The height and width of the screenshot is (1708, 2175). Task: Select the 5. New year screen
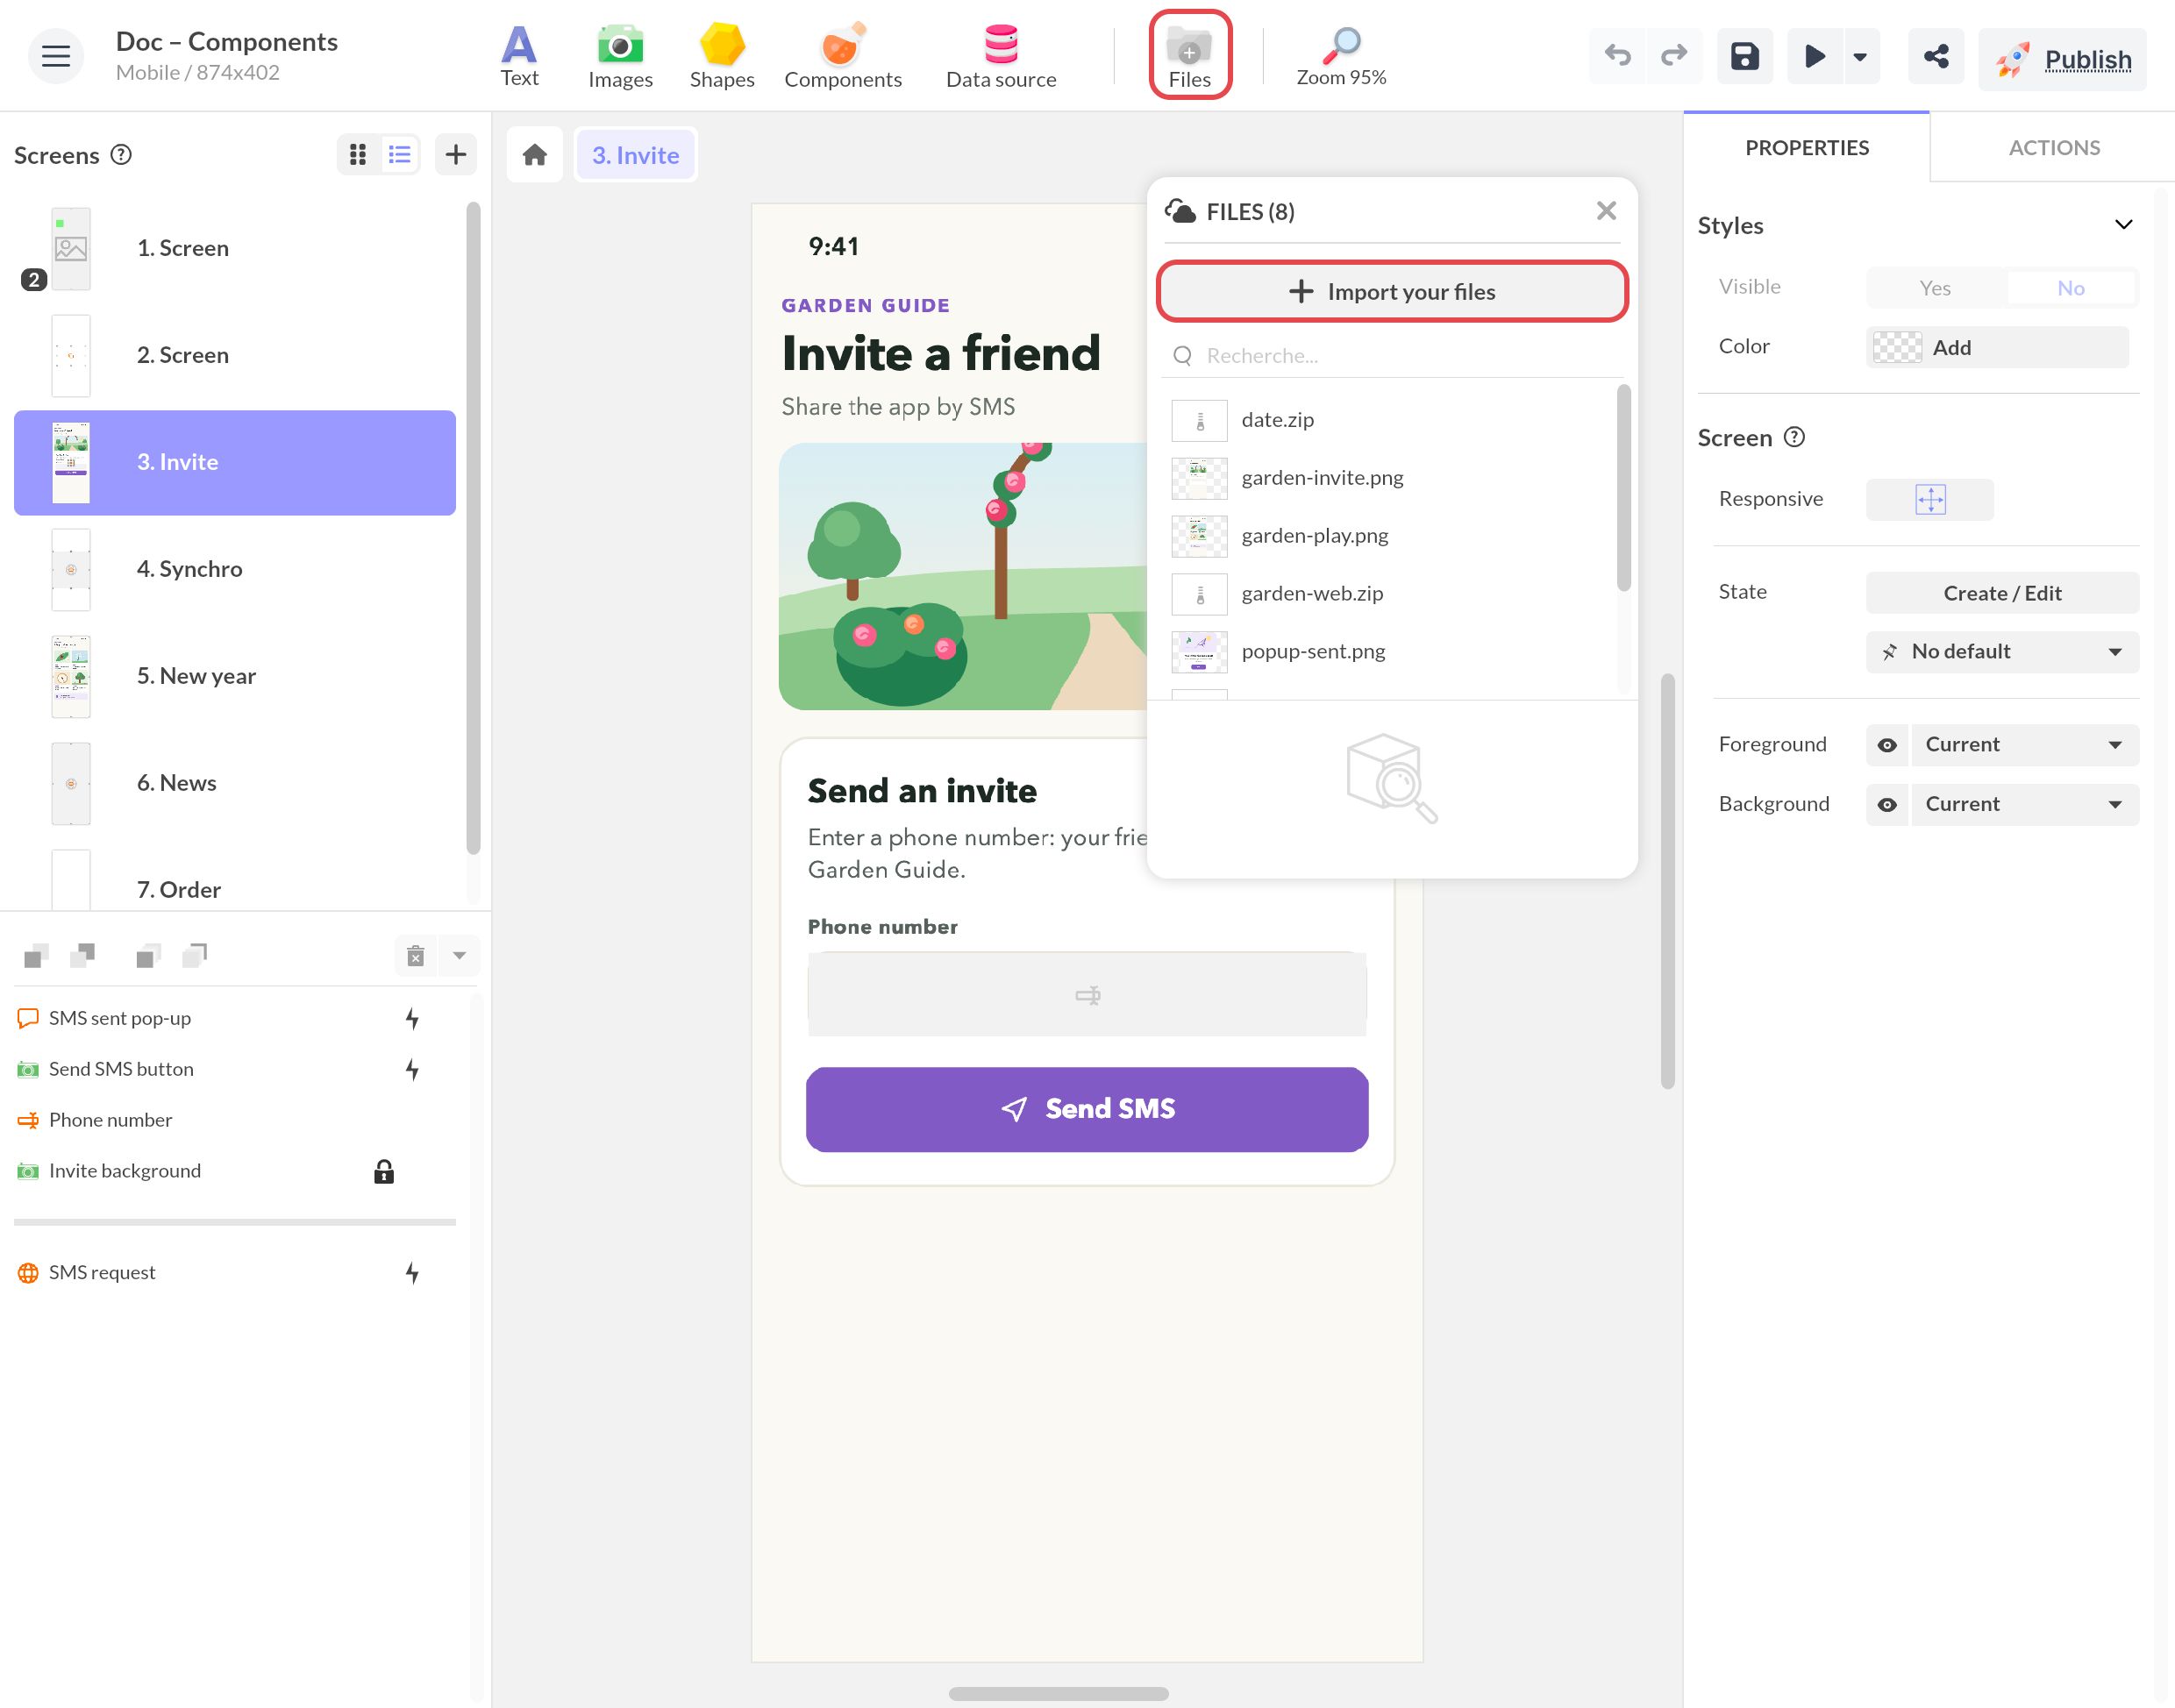[235, 676]
